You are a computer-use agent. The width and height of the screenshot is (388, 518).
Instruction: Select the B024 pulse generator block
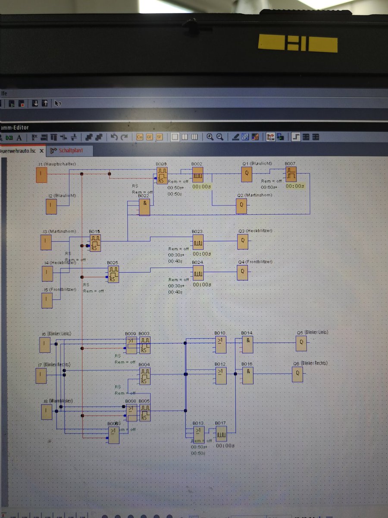[x=197, y=272]
